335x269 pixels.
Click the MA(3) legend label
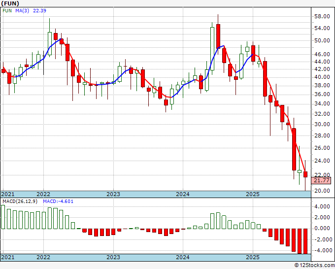point(22,10)
